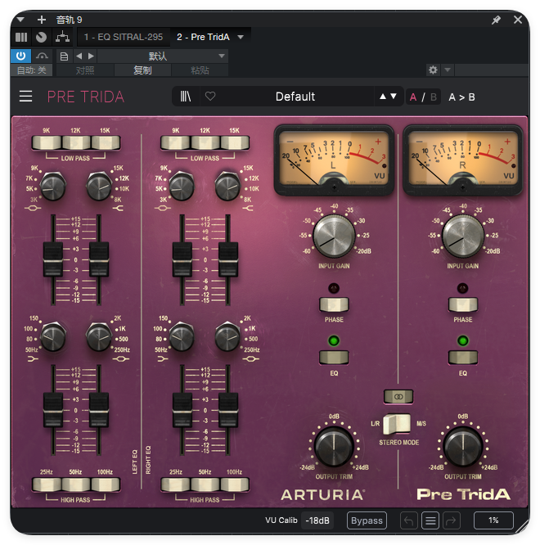Click left EQ low shelf frequency knob
This screenshot has width=540, height=545.
[53, 337]
